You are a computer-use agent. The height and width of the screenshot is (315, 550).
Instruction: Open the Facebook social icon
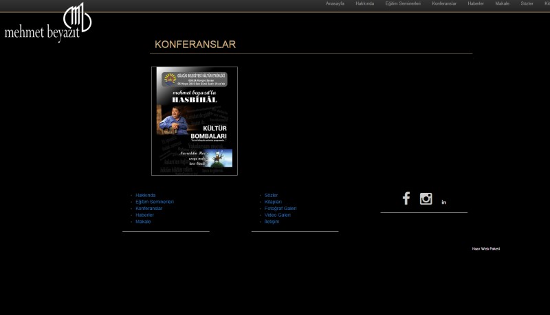click(406, 198)
